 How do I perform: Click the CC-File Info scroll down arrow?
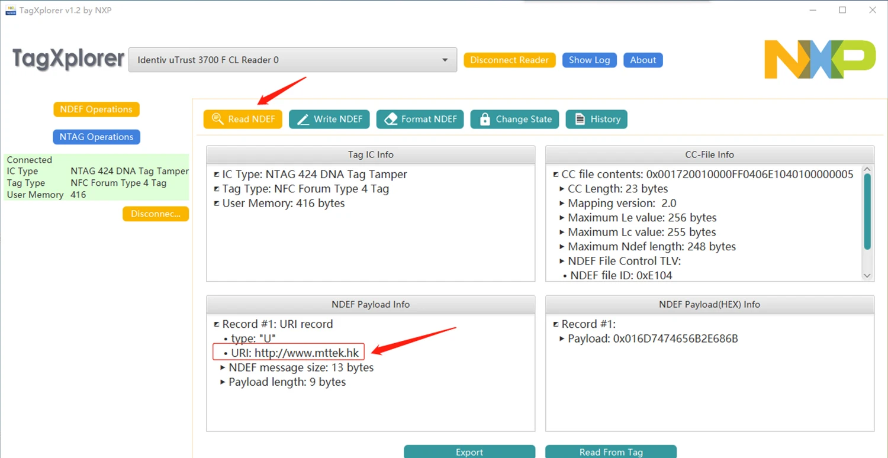tap(867, 275)
